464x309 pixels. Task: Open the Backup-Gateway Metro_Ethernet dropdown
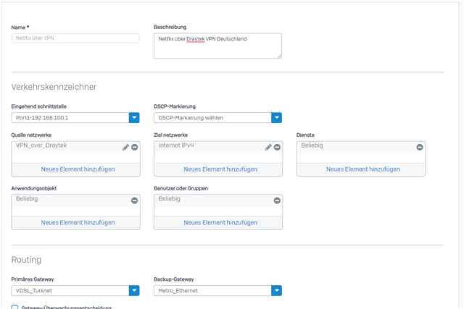coord(276,290)
